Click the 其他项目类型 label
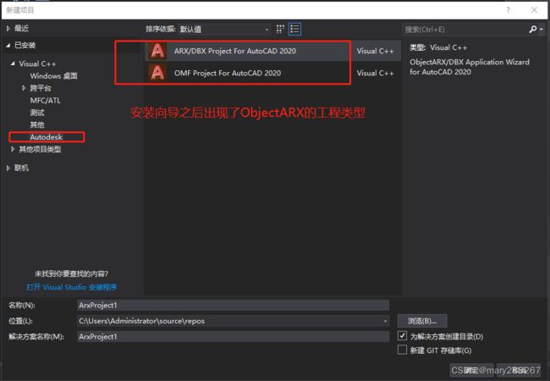This screenshot has height=381, width=550. click(40, 150)
